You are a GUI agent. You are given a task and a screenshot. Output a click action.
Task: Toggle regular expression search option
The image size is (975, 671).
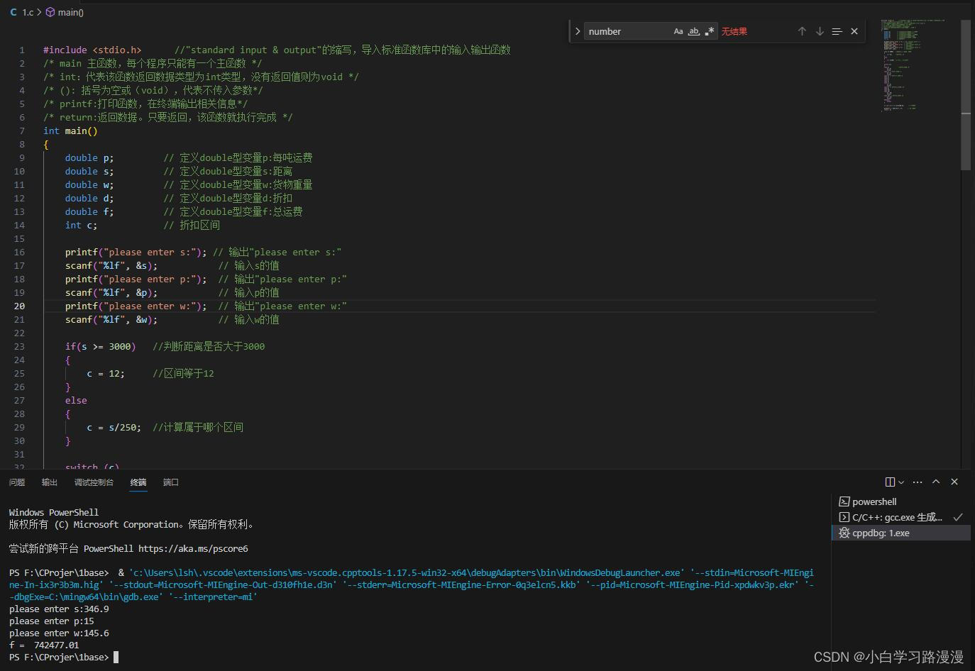pyautogui.click(x=710, y=31)
